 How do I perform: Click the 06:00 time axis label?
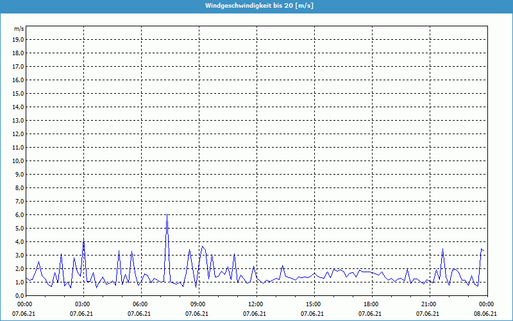tap(140, 304)
